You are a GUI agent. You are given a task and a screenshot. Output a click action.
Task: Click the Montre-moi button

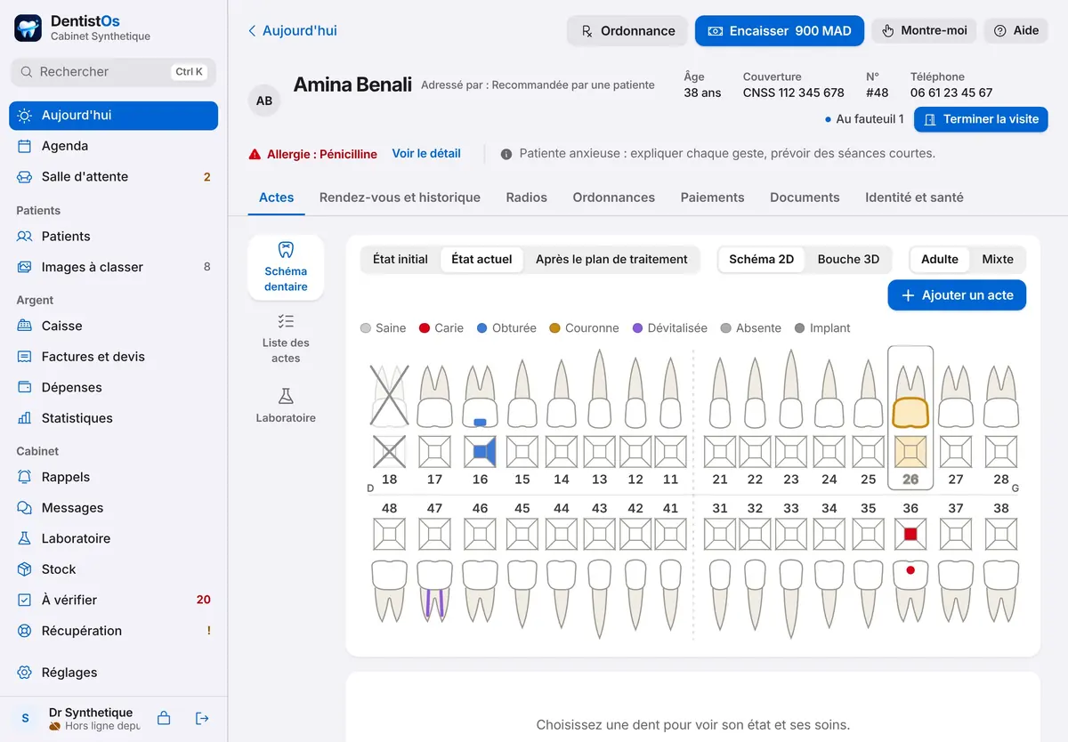(x=924, y=31)
